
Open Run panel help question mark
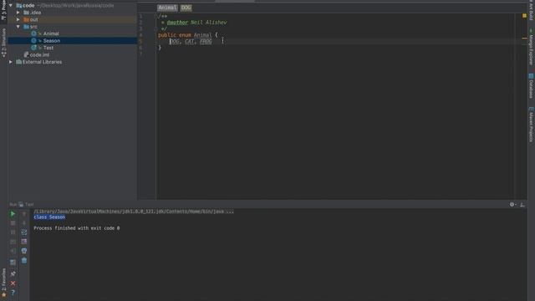pos(13,293)
